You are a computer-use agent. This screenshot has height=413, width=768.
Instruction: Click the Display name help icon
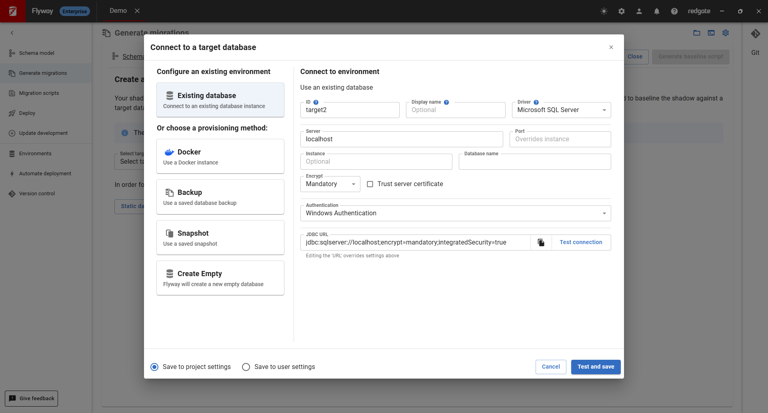coord(446,102)
